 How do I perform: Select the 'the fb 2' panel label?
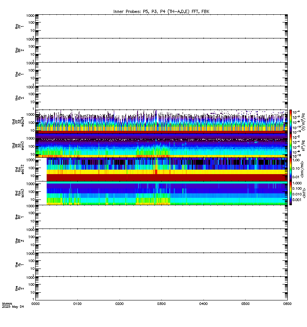[19, 289]
